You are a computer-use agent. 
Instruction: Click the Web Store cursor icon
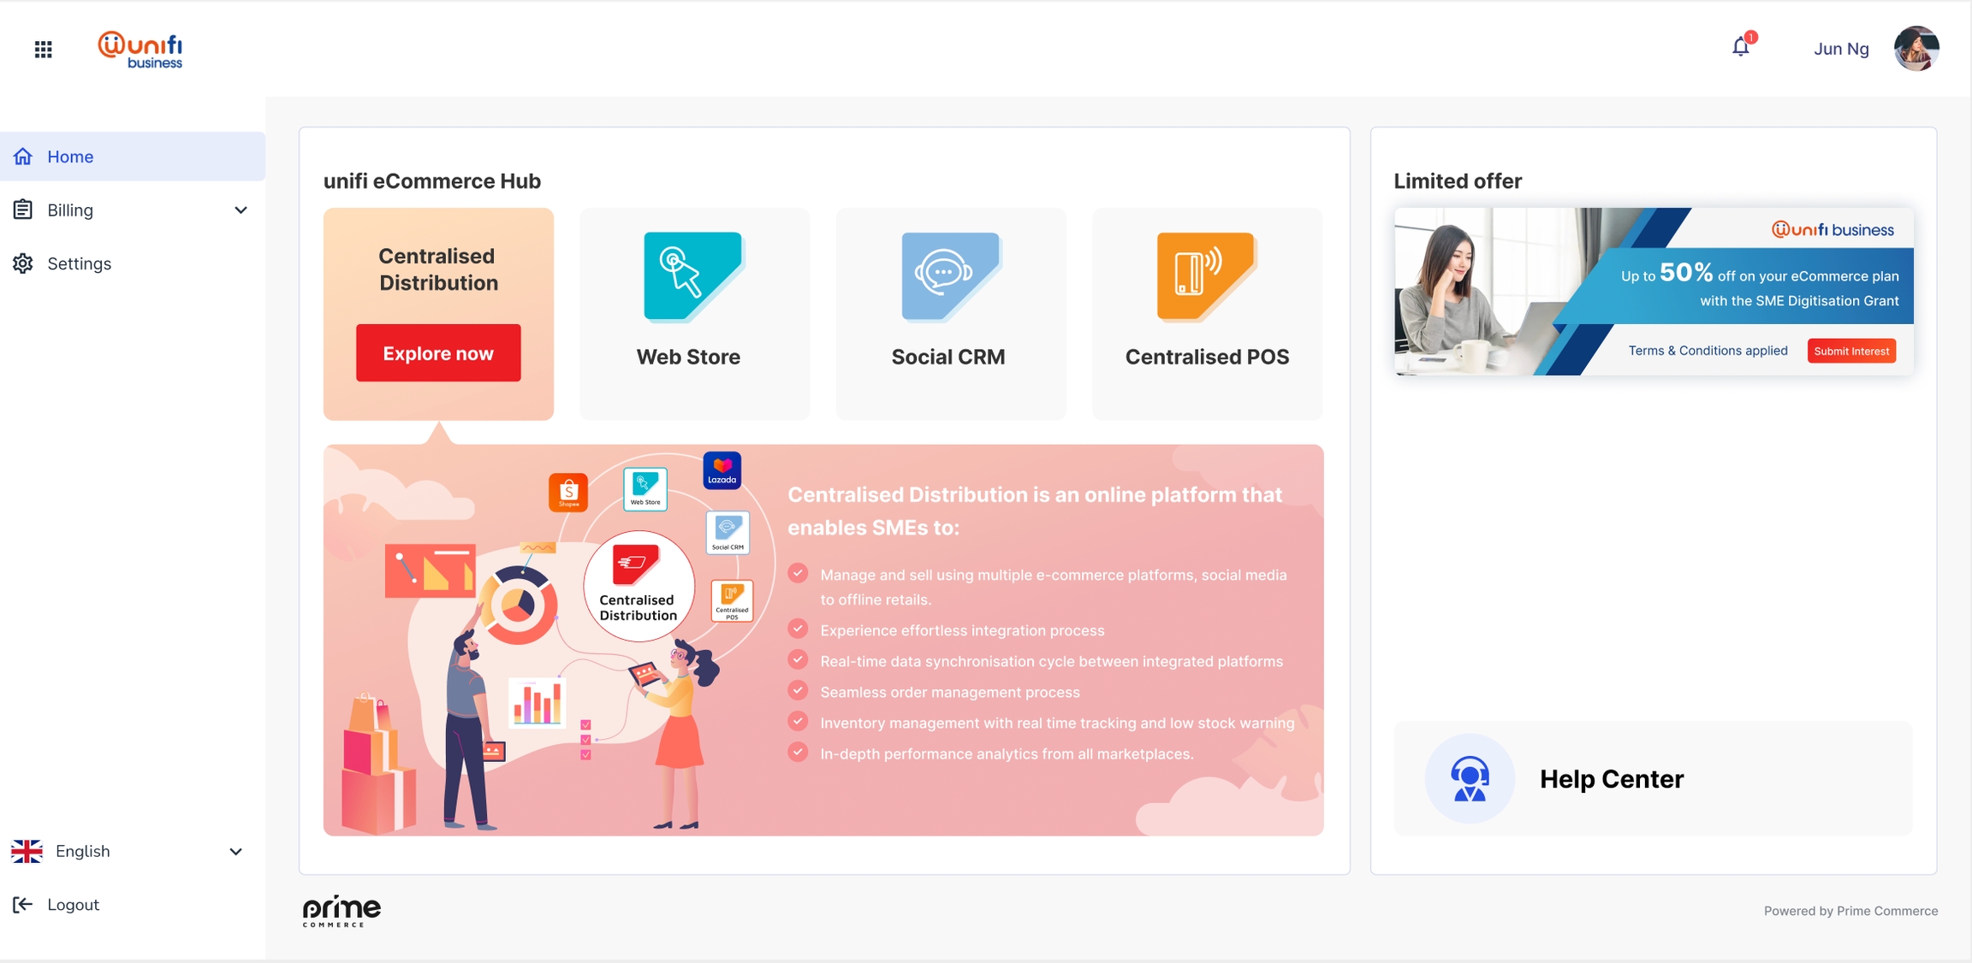tap(692, 276)
